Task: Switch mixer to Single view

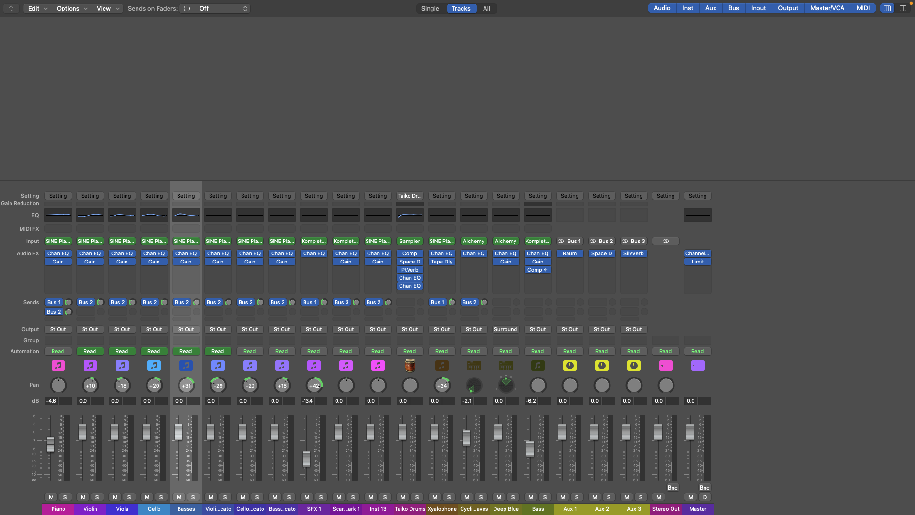Action: pos(430,8)
